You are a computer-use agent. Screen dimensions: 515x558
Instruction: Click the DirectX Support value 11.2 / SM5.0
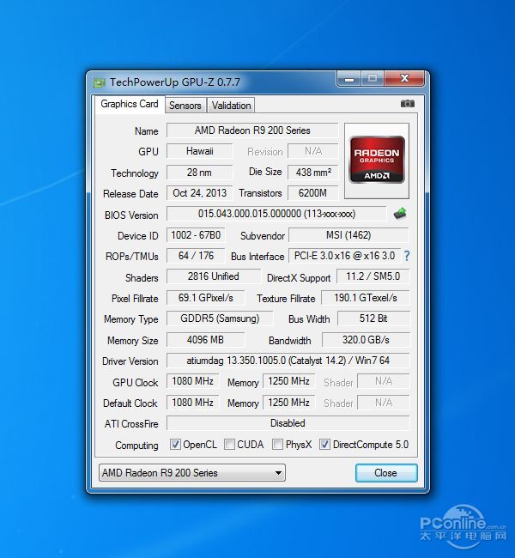373,276
